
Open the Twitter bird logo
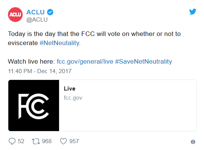tap(193, 12)
